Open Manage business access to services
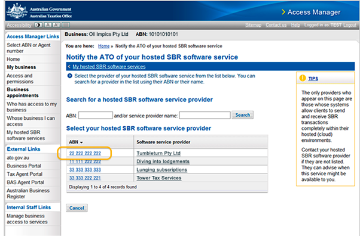Image resolution: width=360 pixels, height=236 pixels. [27, 219]
